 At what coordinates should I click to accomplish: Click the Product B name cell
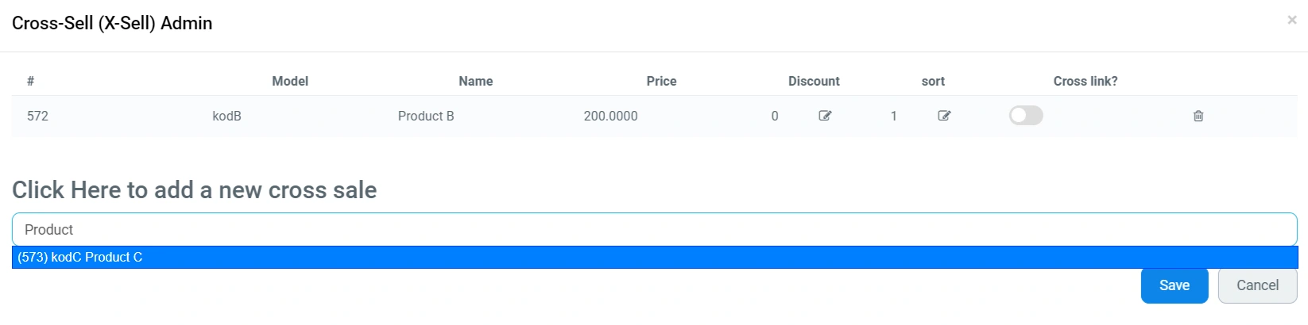point(426,116)
